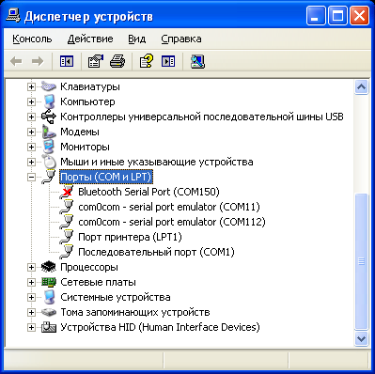Click the processor chip icon
The image size is (375, 374).
coord(49,267)
